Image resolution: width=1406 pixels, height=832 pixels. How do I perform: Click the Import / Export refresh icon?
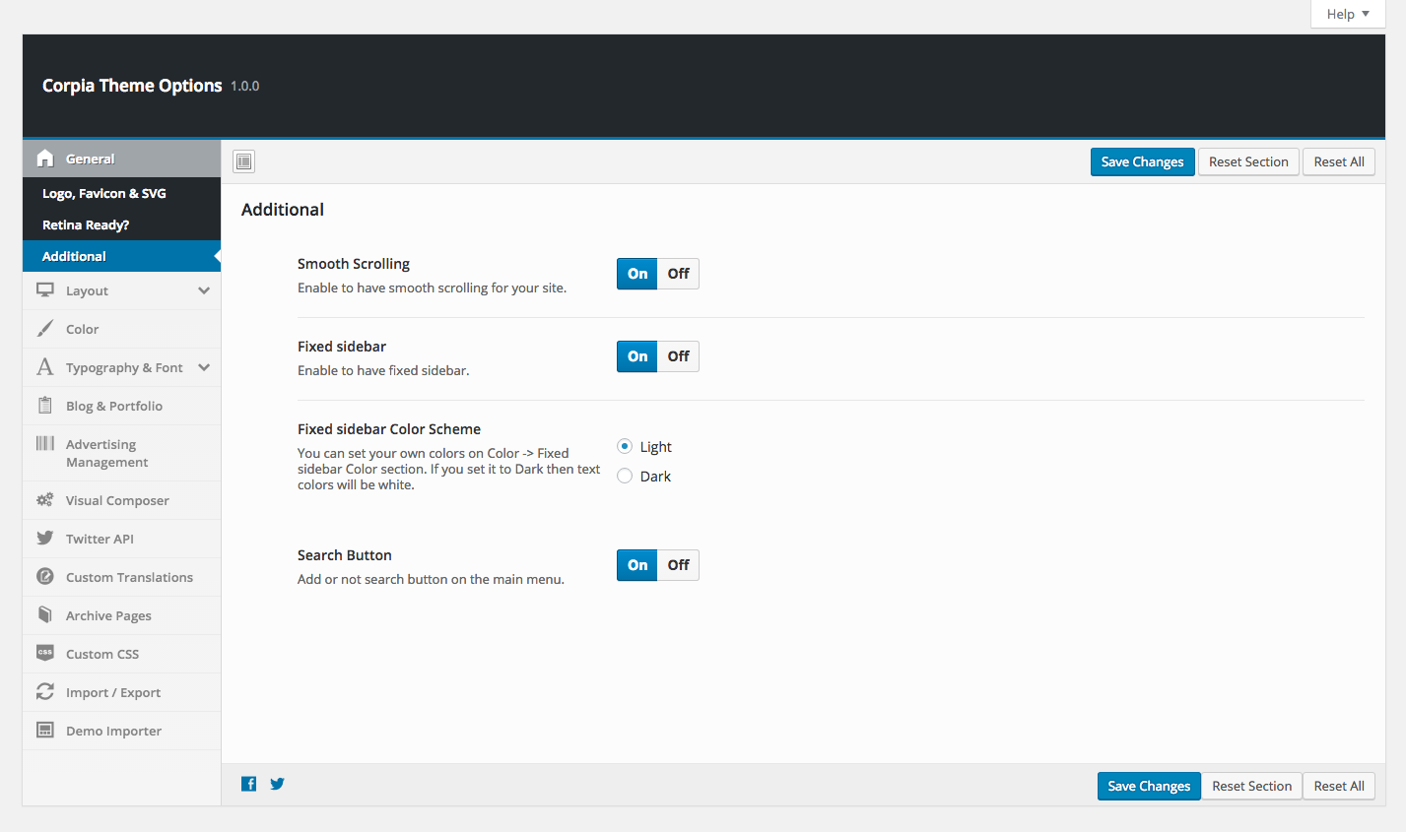pyautogui.click(x=45, y=692)
